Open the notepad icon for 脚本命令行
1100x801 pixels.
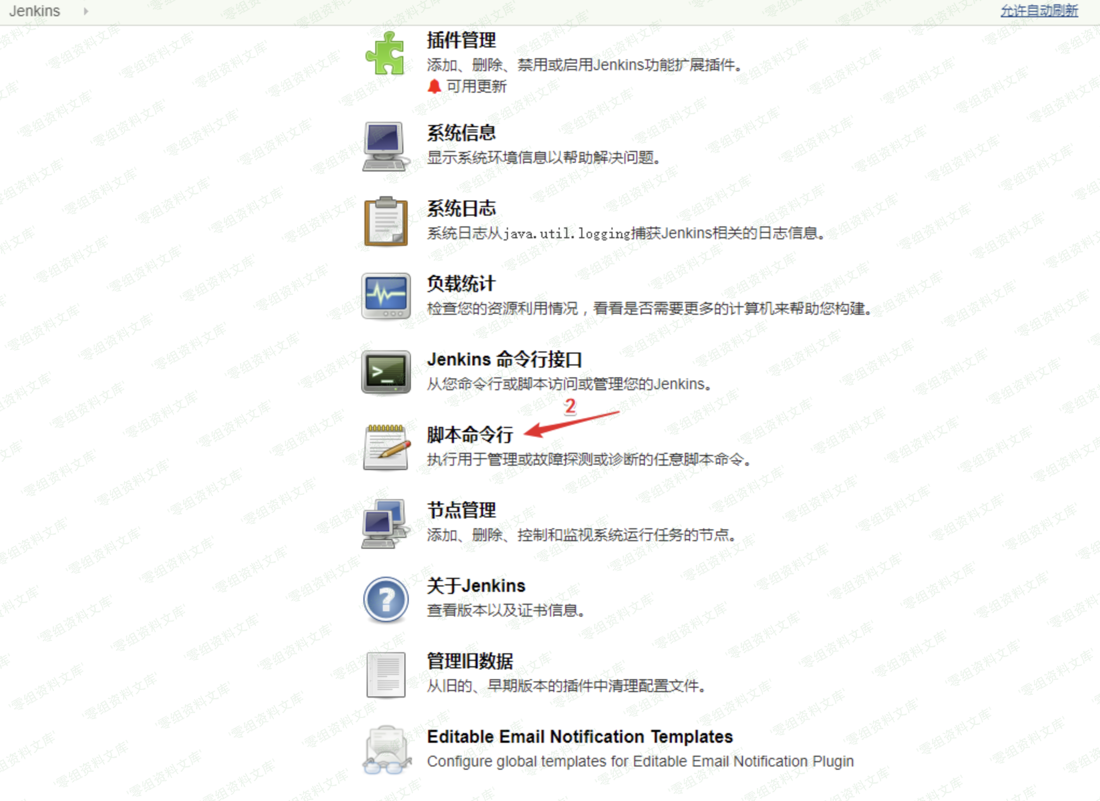[386, 447]
